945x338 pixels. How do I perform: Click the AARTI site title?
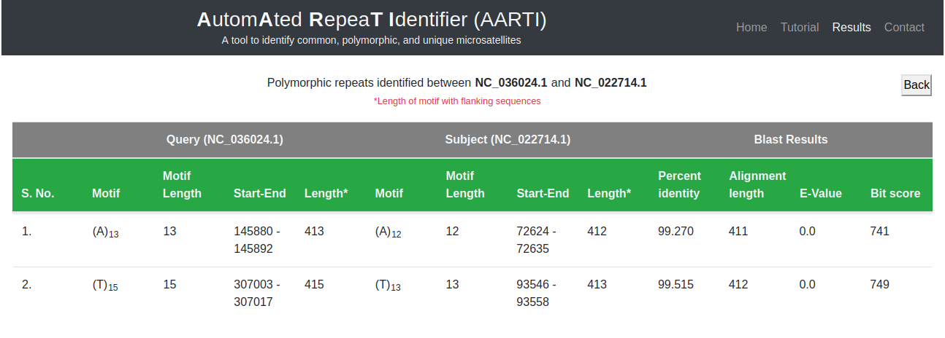coord(371,20)
